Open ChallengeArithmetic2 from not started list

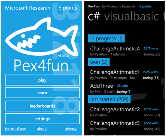point(125,112)
